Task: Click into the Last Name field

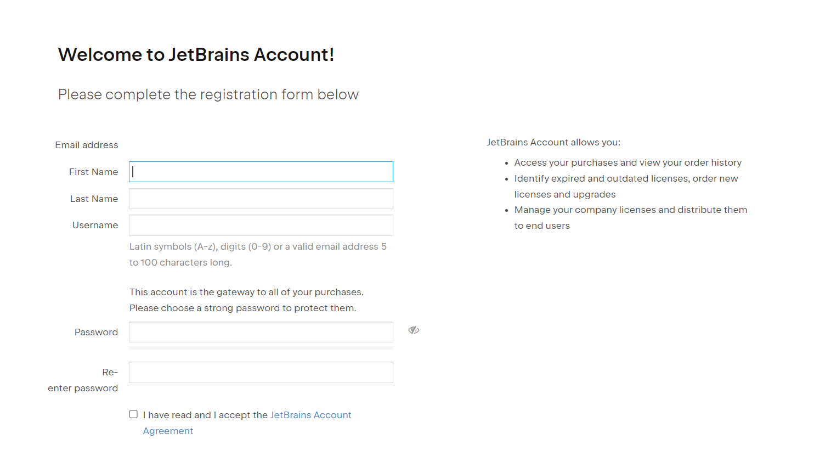Action: (x=261, y=199)
